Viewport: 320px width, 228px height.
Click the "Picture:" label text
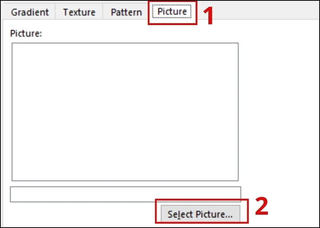click(x=26, y=33)
